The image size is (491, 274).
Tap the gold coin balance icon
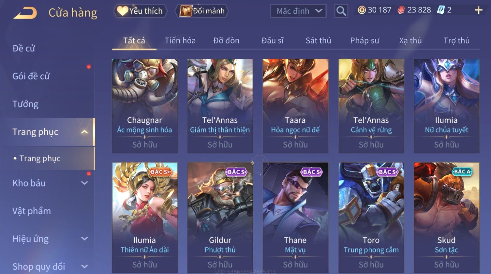362,10
